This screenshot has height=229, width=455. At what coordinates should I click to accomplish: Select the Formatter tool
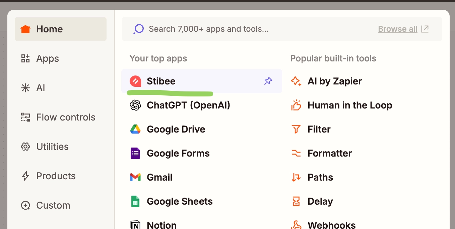coord(329,153)
